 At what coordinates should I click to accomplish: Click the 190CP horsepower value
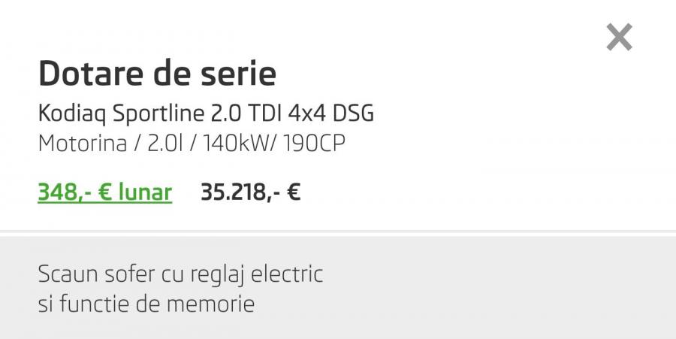[x=314, y=143]
